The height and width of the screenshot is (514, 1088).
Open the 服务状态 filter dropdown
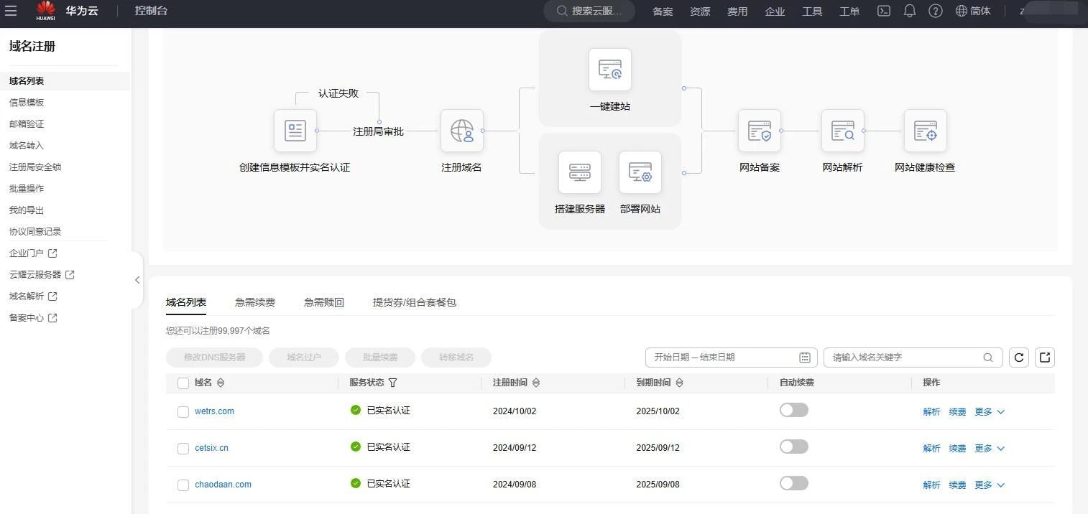[x=393, y=383]
